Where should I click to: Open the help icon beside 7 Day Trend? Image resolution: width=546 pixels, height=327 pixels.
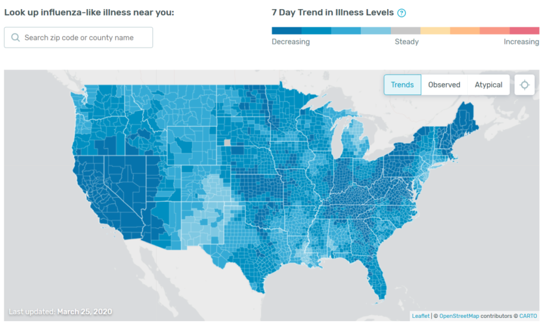(x=402, y=13)
